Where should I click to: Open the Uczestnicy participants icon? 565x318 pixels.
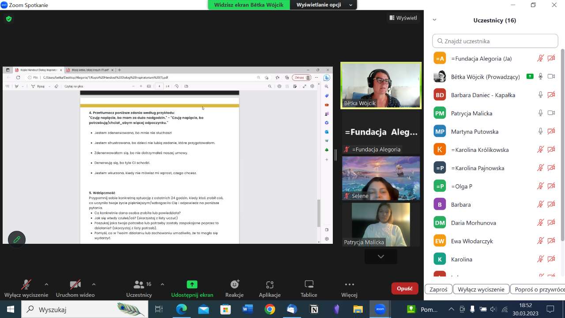139,285
